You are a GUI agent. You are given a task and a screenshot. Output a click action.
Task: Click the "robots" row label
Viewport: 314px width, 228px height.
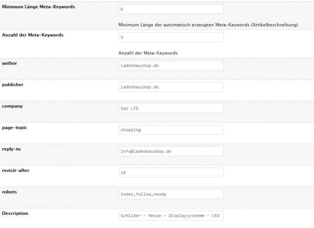pos(9,192)
